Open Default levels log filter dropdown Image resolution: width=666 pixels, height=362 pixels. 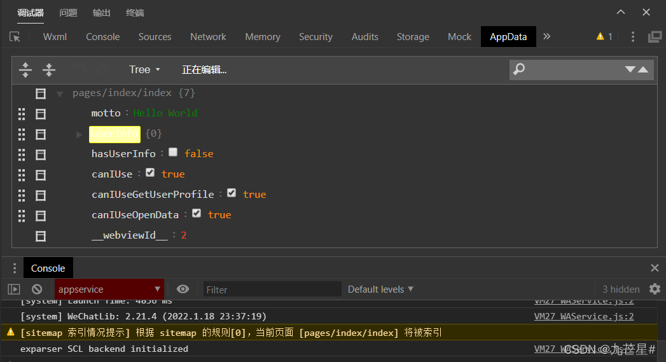pyautogui.click(x=380, y=289)
